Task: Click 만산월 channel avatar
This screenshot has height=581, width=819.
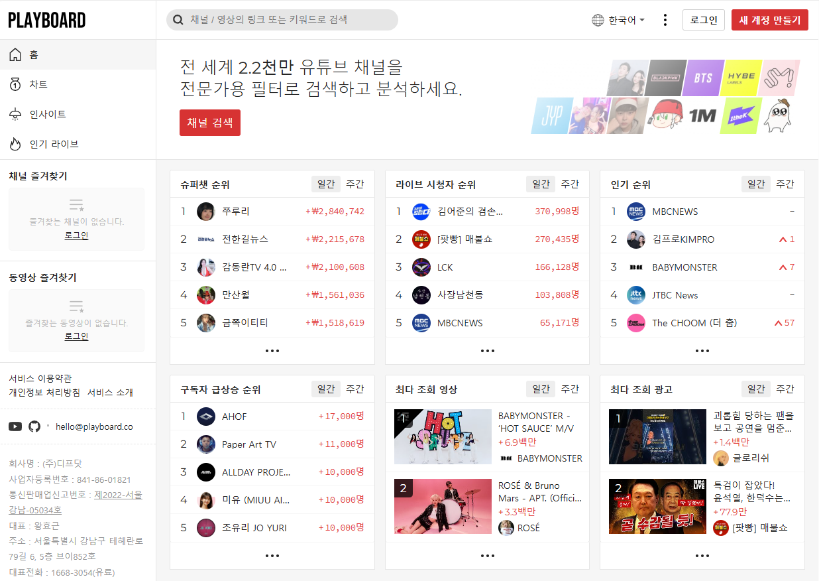Action: tap(206, 295)
